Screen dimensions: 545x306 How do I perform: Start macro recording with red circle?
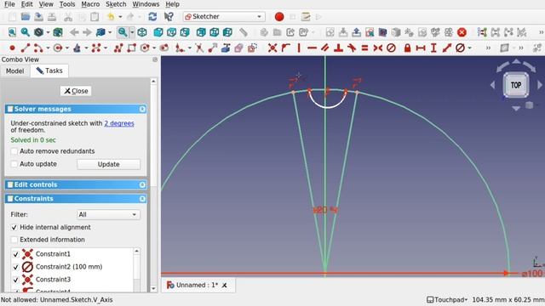pyautogui.click(x=279, y=17)
